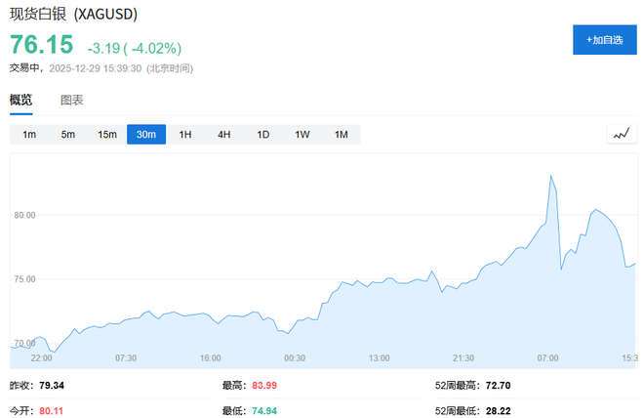The width and height of the screenshot is (644, 418).
Task: Select the highlighted 30m interval
Action: 146,135
